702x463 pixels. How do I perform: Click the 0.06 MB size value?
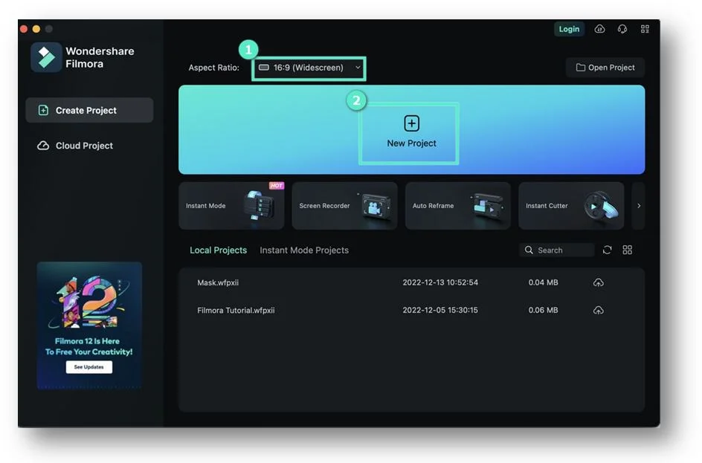tap(543, 311)
